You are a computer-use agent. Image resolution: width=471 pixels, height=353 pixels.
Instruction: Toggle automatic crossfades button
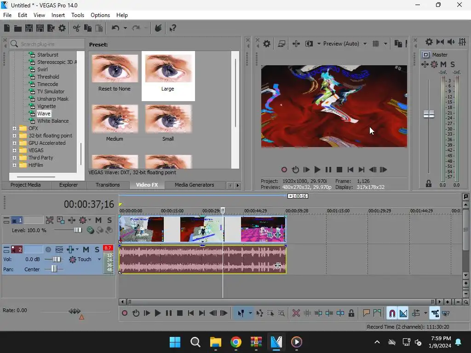403,313
